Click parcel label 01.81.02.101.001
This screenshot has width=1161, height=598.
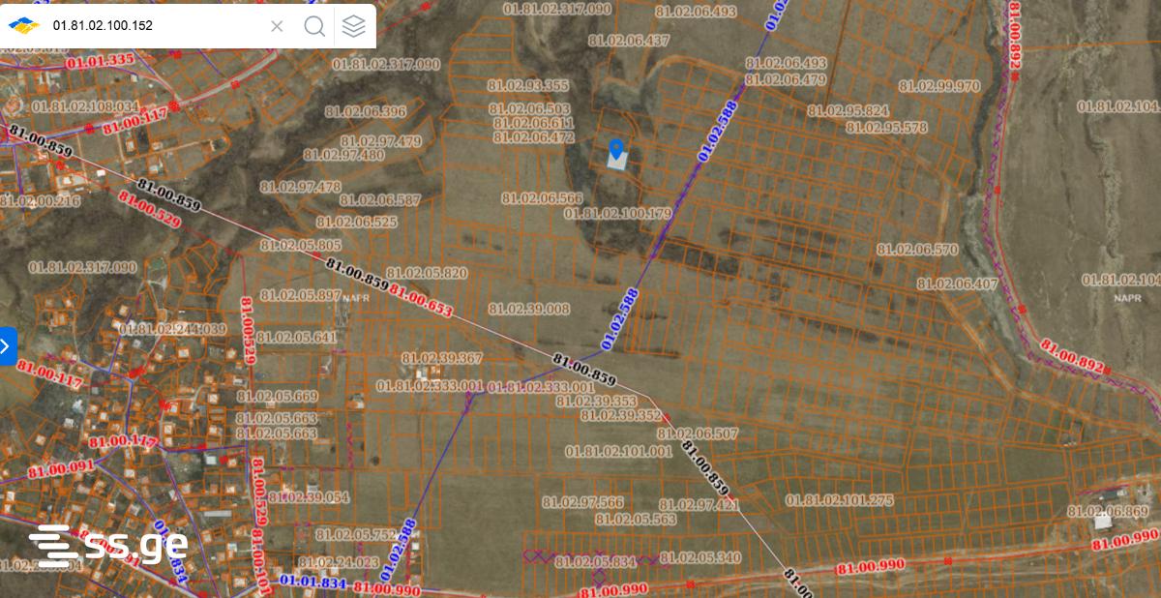(x=618, y=451)
